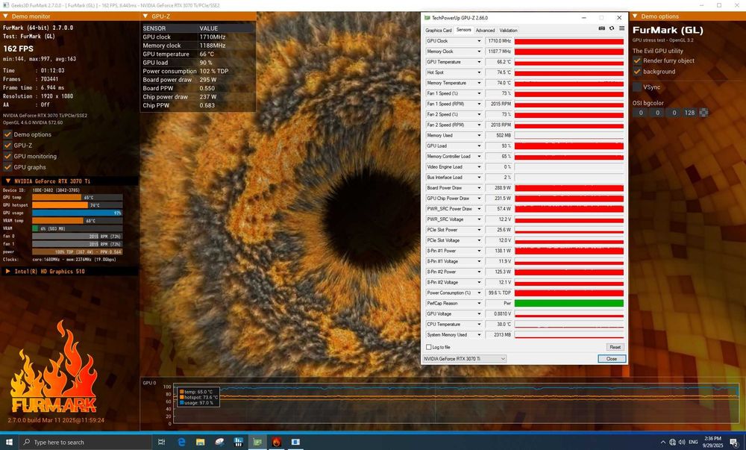Toggle the GPU graphs checkbox
This screenshot has height=450, width=746.
click(x=7, y=167)
